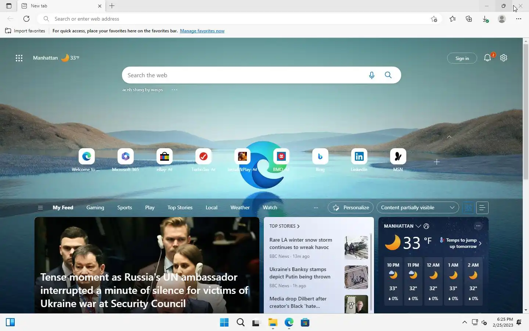Open notifications bell icon

(487, 58)
